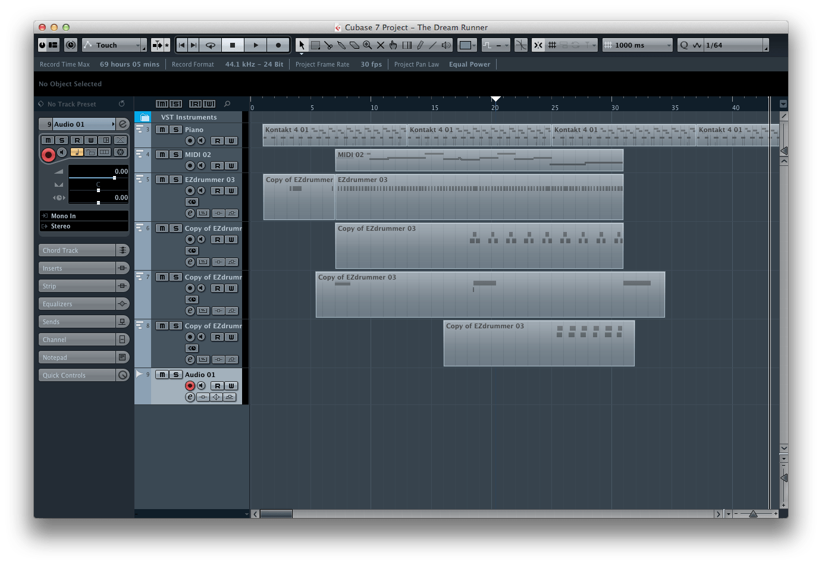Toggle Write automation on Piano track
The image size is (822, 565).
(x=231, y=141)
